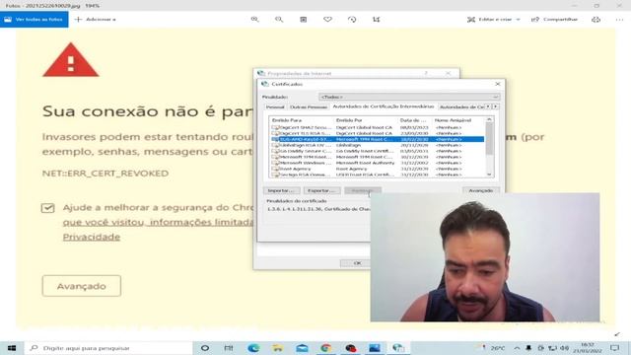Sort by 'Emitido Por' column header

click(366, 120)
